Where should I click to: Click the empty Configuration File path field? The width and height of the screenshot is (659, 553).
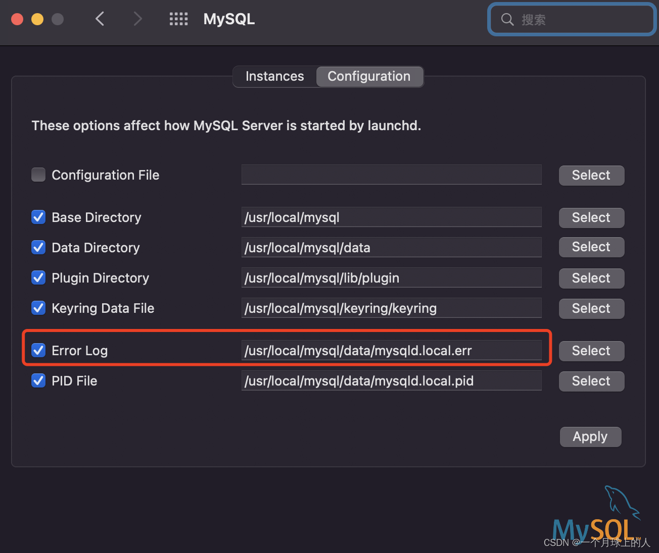tap(391, 175)
